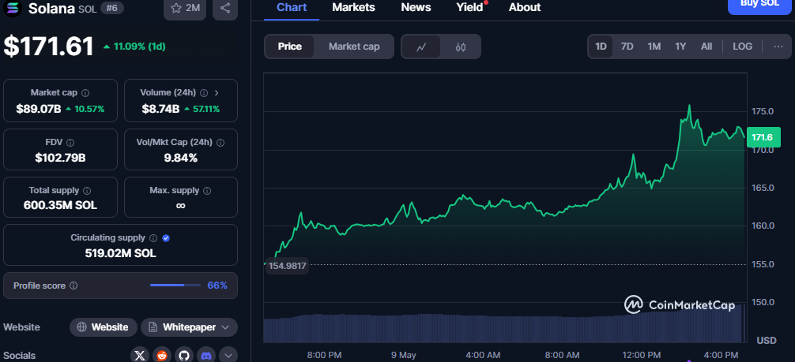Click the 154.9817 opening price label
This screenshot has height=362, width=795.
(287, 266)
